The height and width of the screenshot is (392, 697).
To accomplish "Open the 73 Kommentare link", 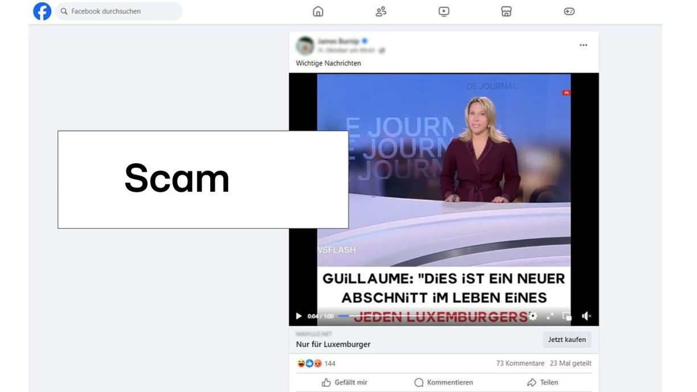I will 520,363.
